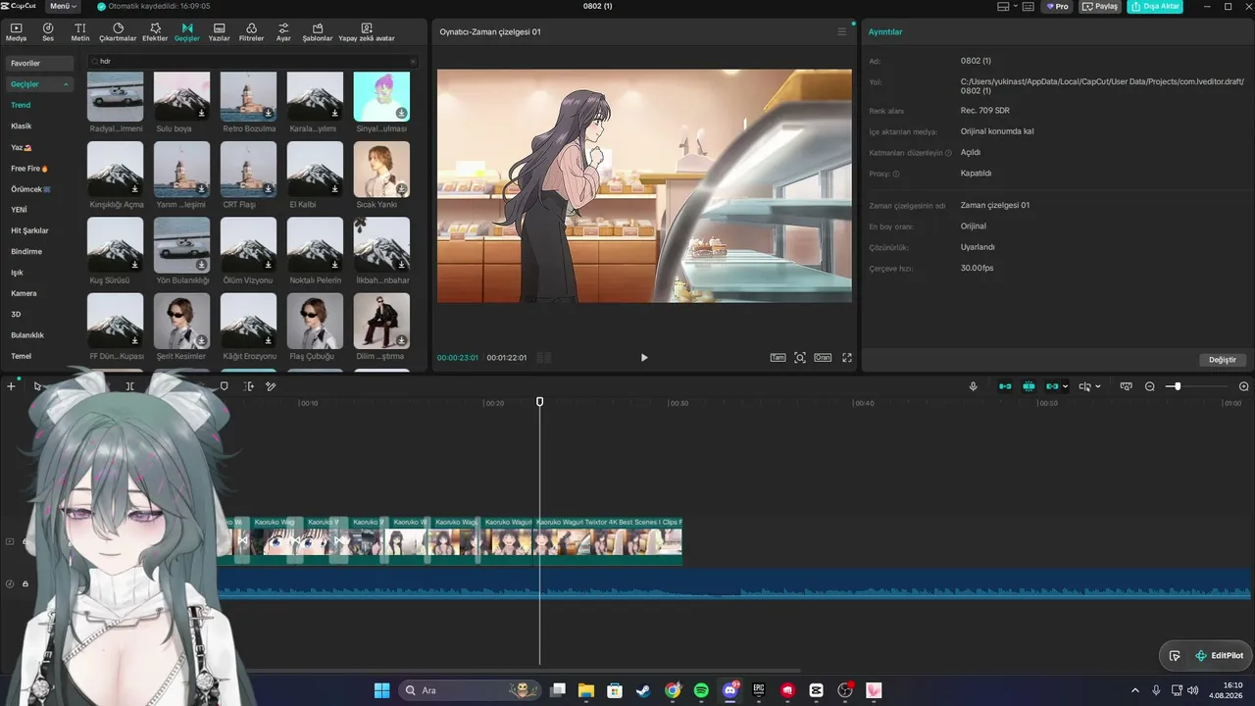Viewport: 1255px width, 706px height.
Task: Collapse the Geçişler category list
Action: point(67,84)
